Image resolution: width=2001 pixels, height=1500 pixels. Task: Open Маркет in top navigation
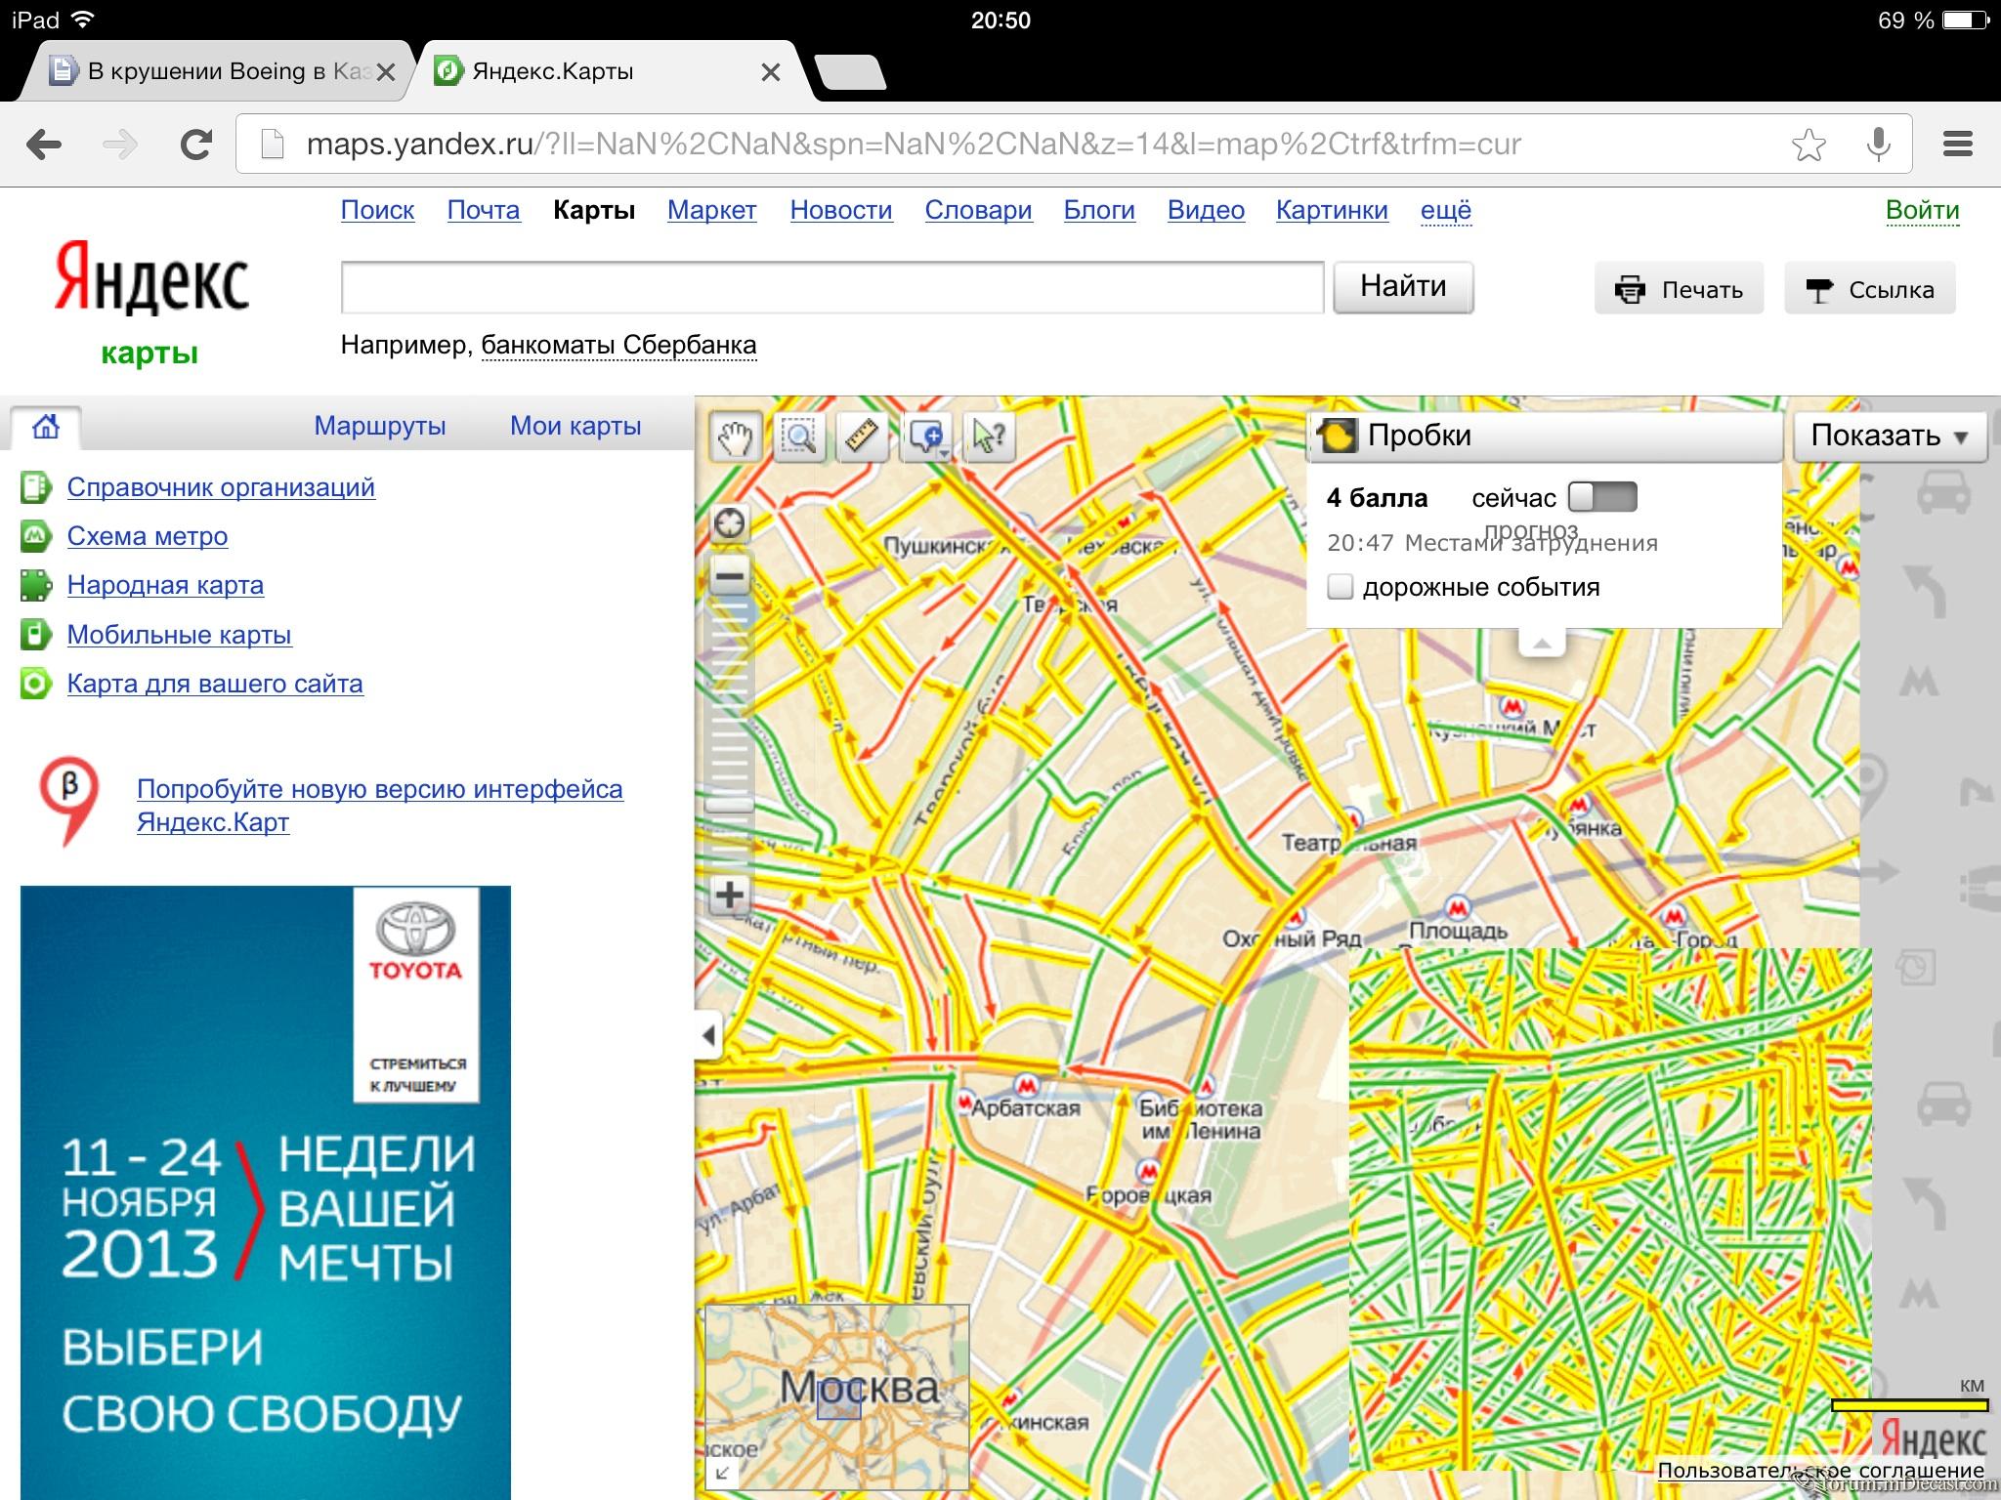click(712, 210)
